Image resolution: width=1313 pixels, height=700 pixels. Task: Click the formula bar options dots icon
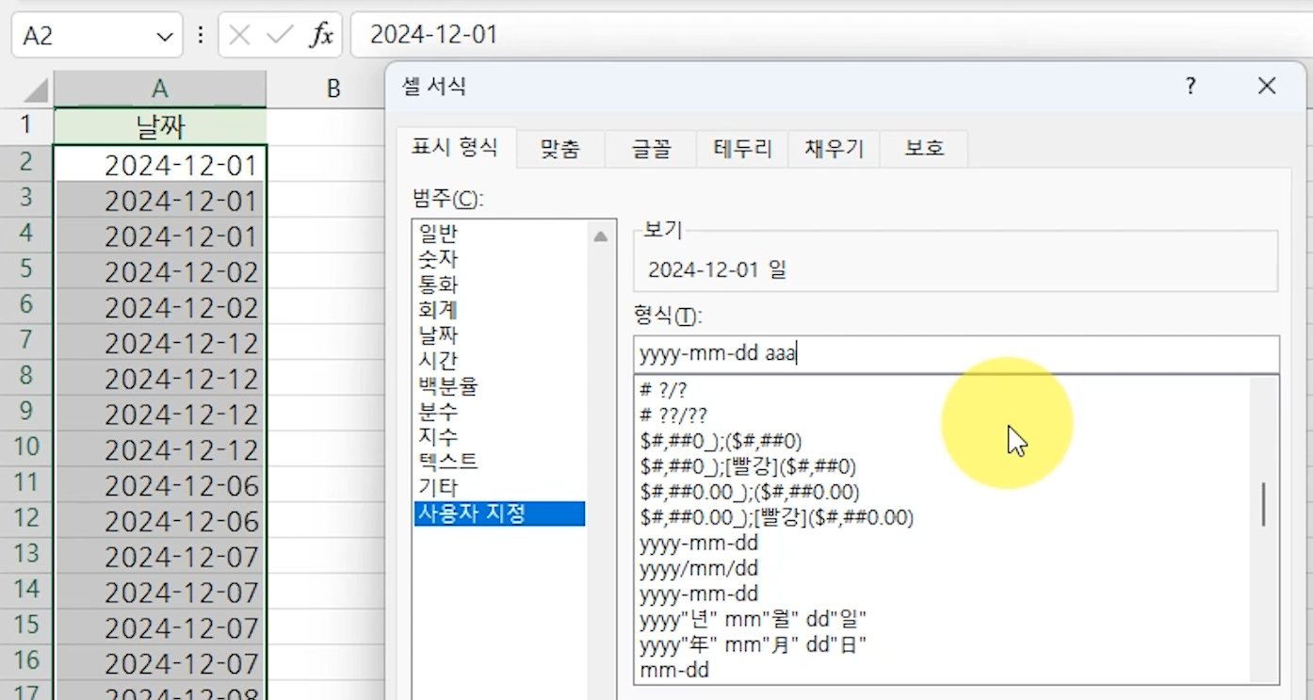coord(201,36)
